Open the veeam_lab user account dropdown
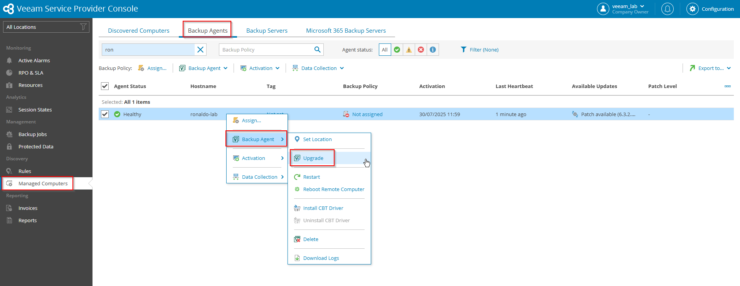Image resolution: width=740 pixels, height=286 pixels. pyautogui.click(x=628, y=7)
